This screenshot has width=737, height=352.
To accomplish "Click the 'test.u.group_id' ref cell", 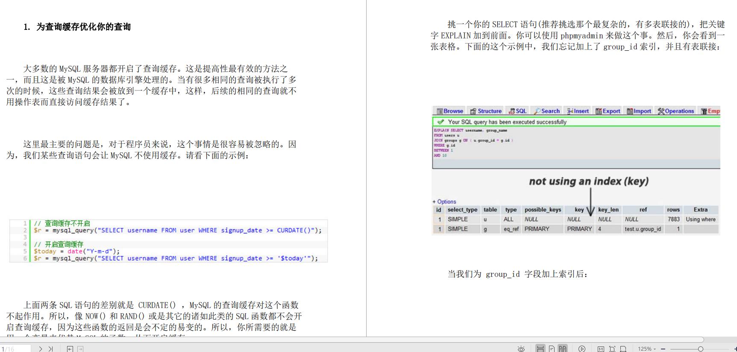I will pos(643,229).
